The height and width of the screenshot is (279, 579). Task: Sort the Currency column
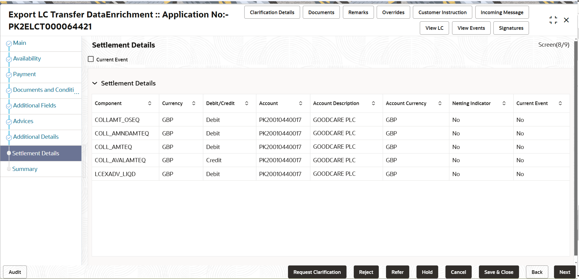tap(194, 103)
